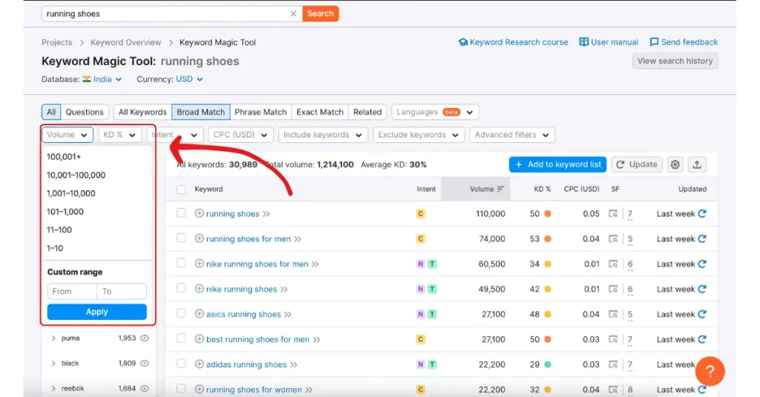Click the custom range To field
Screen dimensions: 760x397
122,291
